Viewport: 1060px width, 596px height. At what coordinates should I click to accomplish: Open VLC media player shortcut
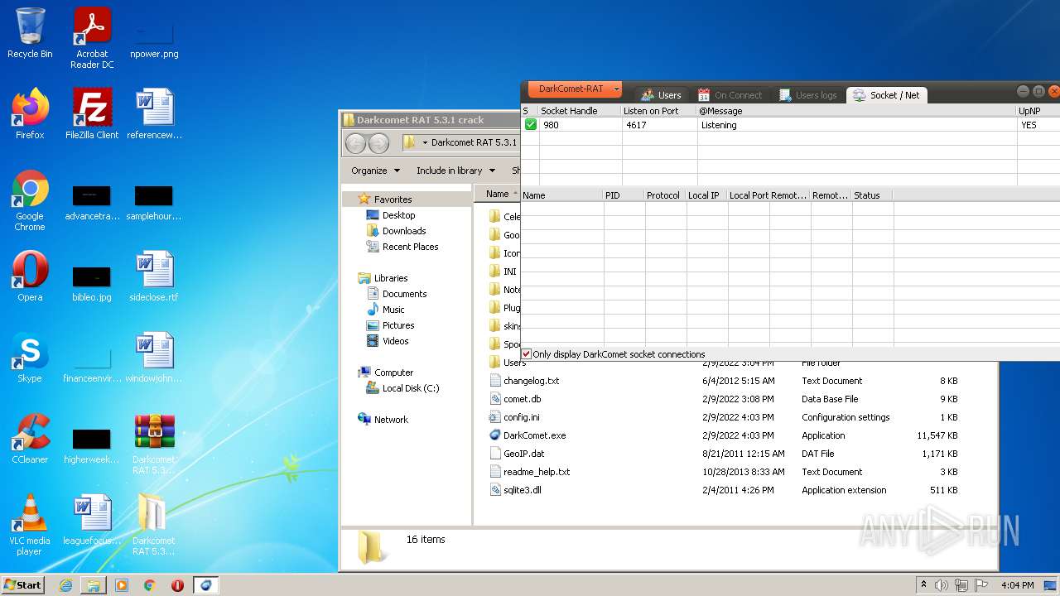[30, 525]
